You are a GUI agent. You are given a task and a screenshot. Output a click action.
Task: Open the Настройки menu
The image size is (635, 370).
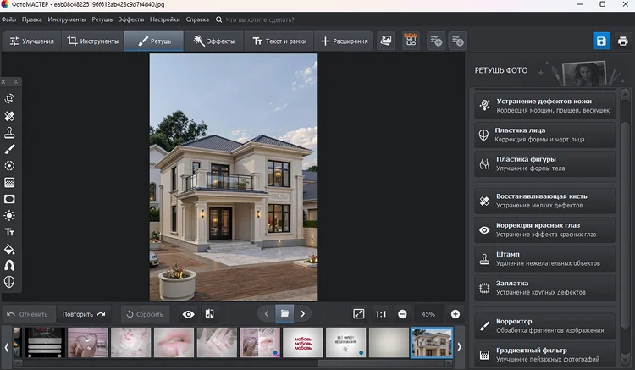(165, 19)
